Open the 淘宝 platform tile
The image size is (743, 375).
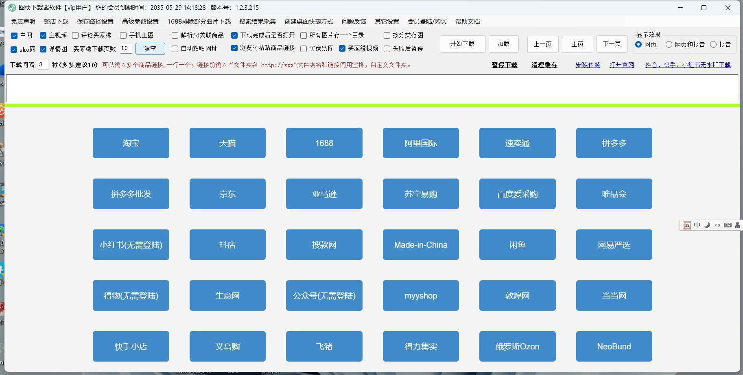[x=131, y=143]
